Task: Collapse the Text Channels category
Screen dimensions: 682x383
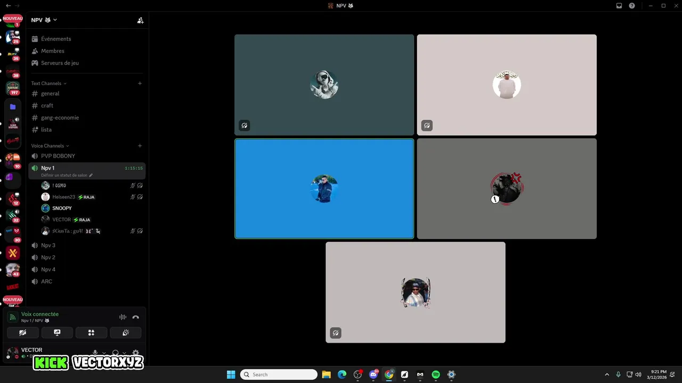Action: [48, 84]
